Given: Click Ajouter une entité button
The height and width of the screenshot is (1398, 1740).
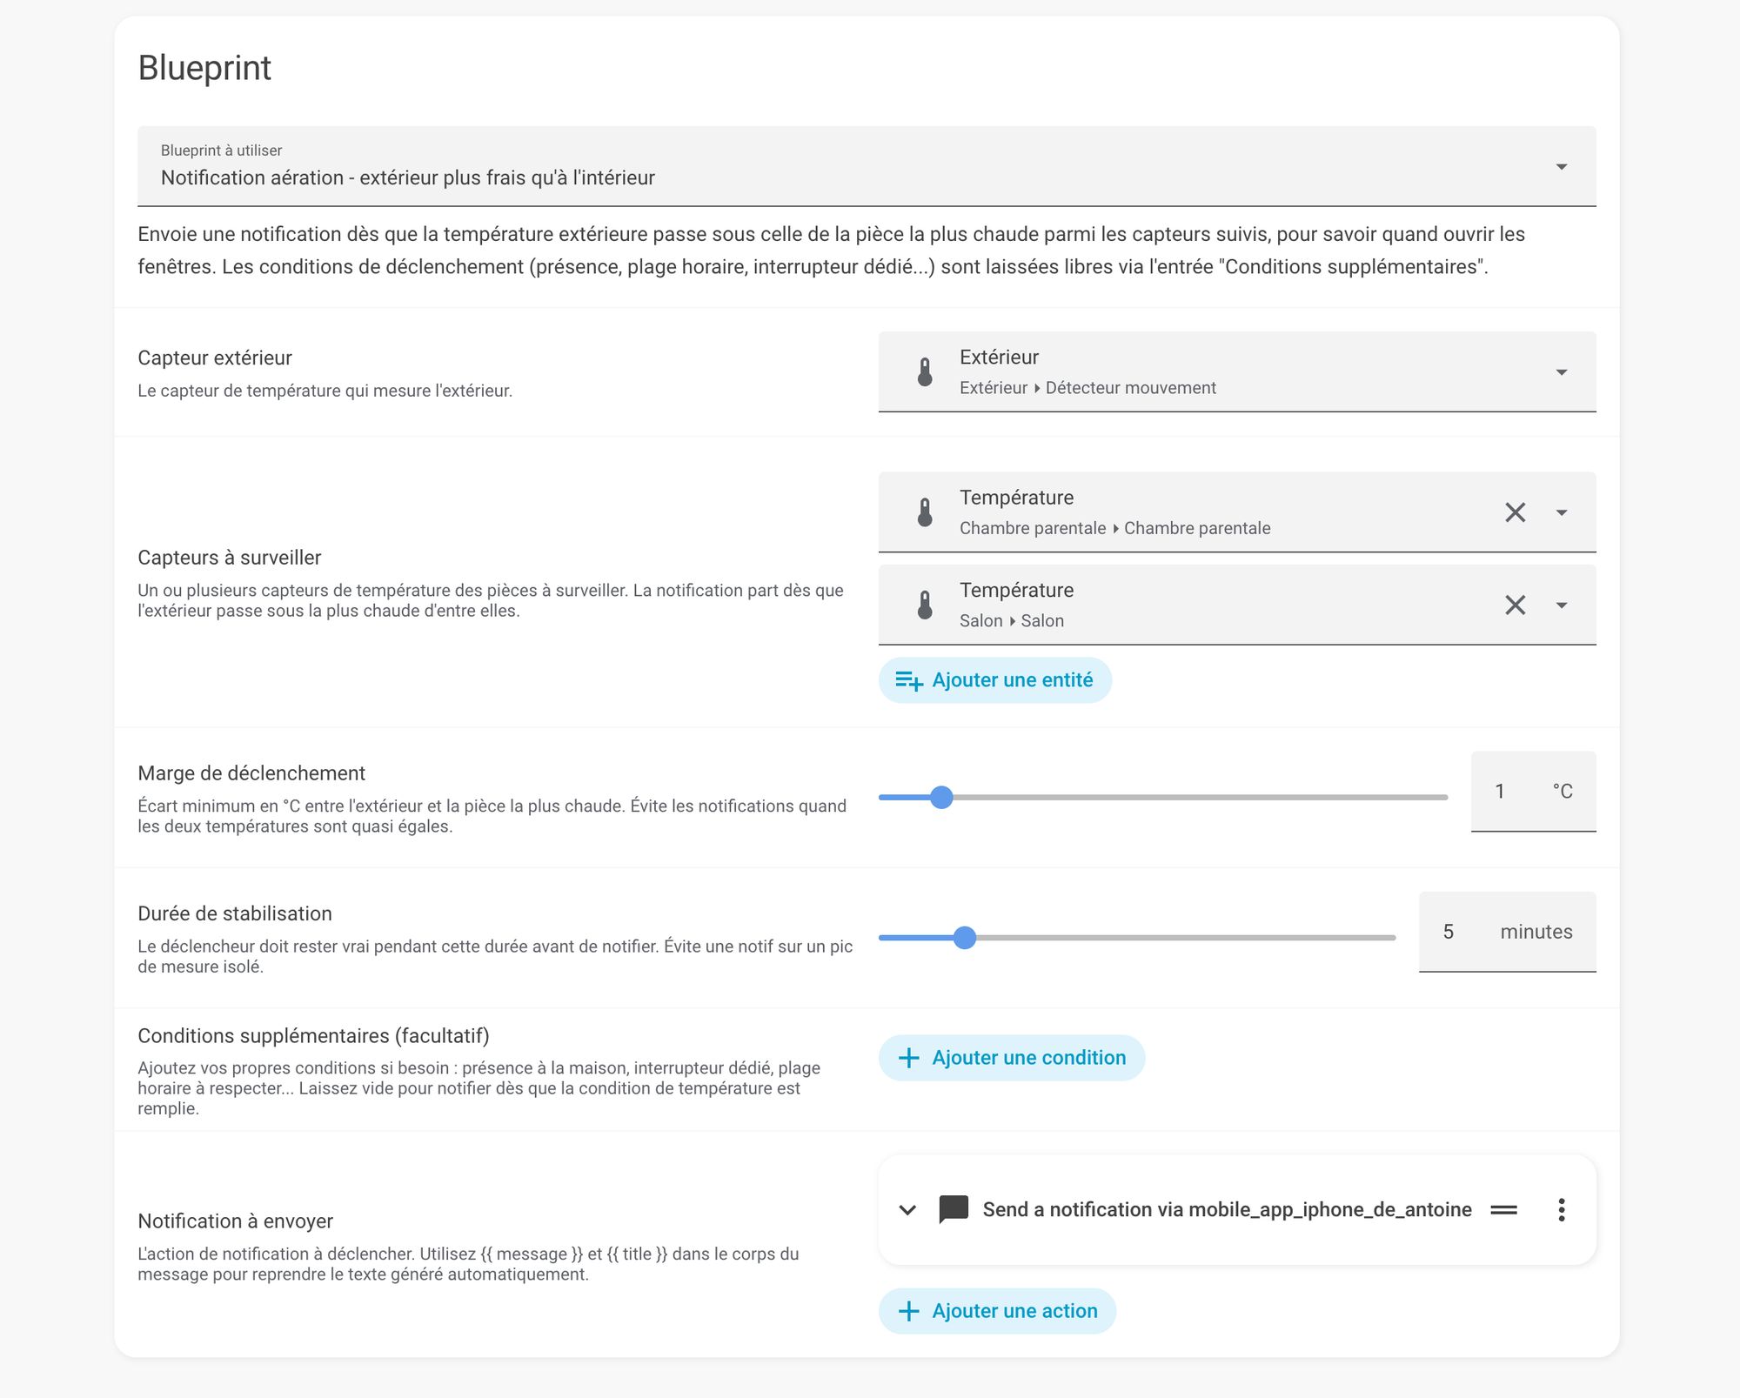Looking at the screenshot, I should pyautogui.click(x=995, y=680).
